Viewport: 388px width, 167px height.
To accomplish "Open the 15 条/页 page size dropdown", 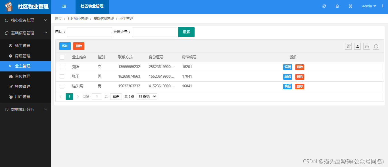I will point(147,96).
